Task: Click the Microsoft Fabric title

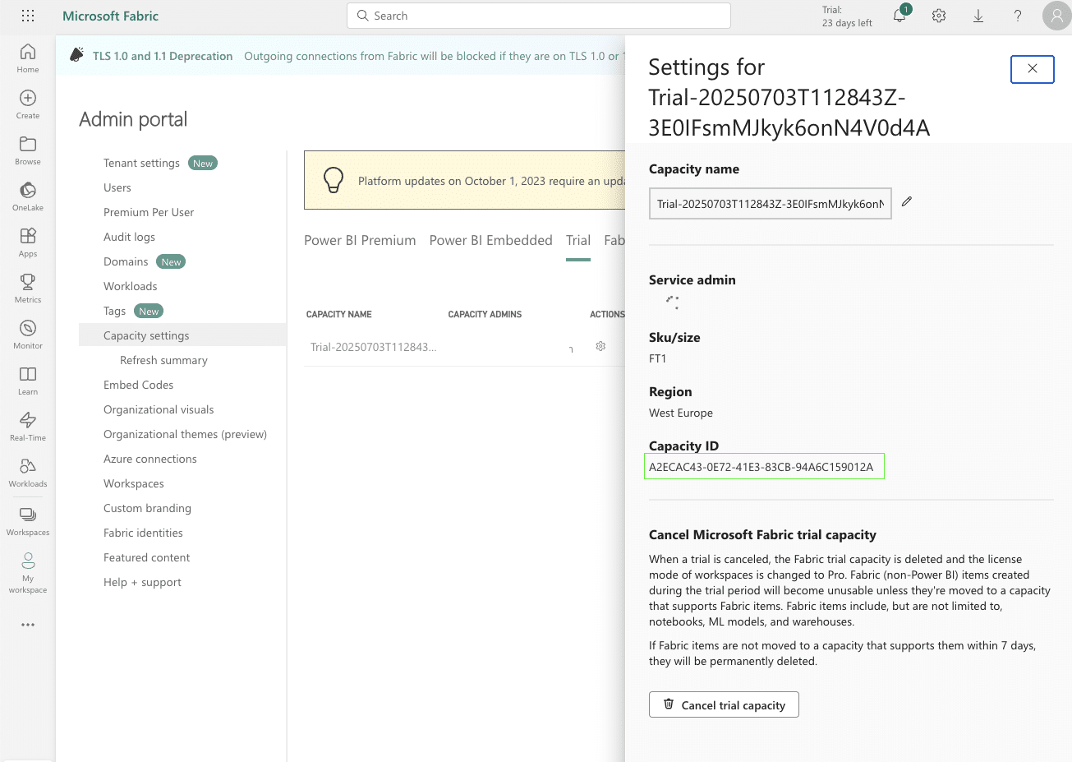Action: [x=110, y=16]
